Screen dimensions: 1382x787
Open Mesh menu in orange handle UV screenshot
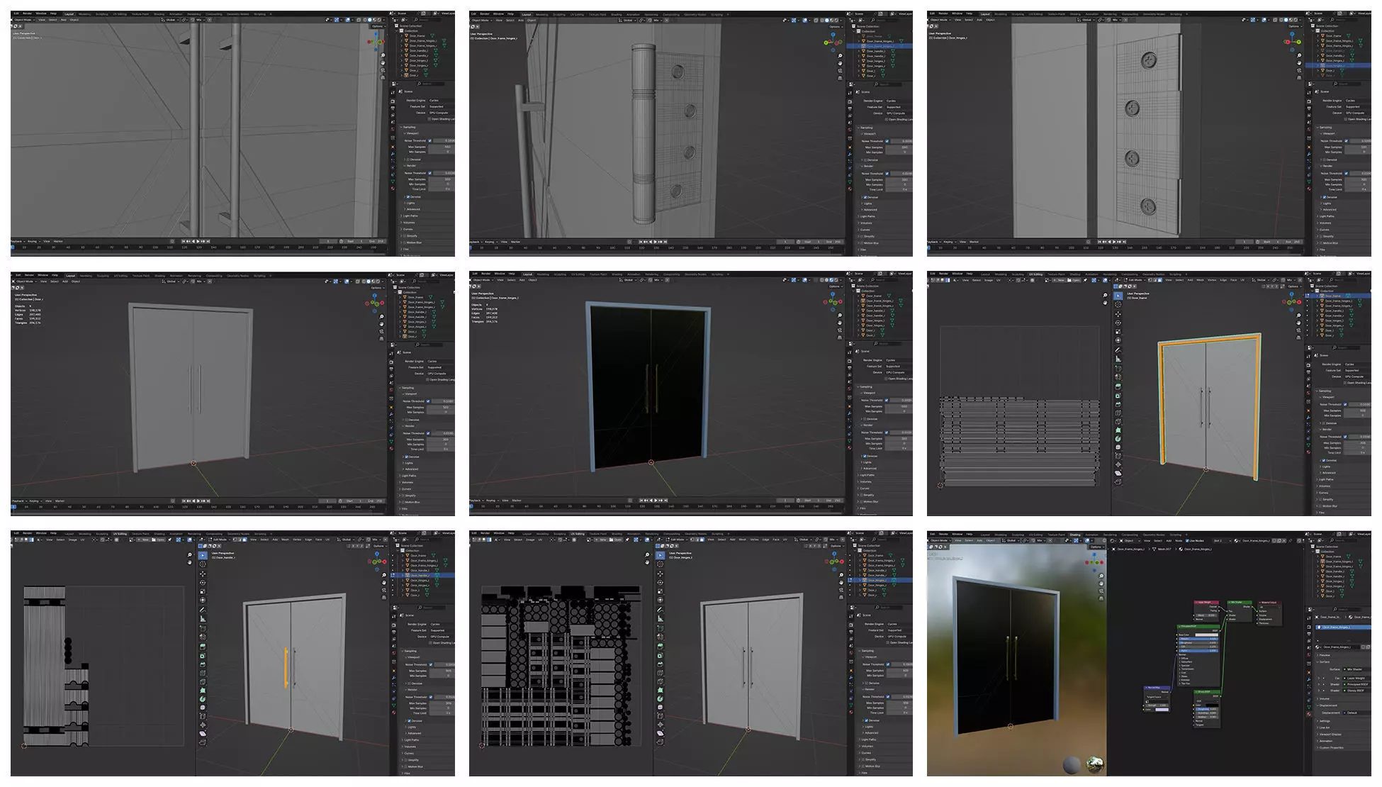pos(285,540)
